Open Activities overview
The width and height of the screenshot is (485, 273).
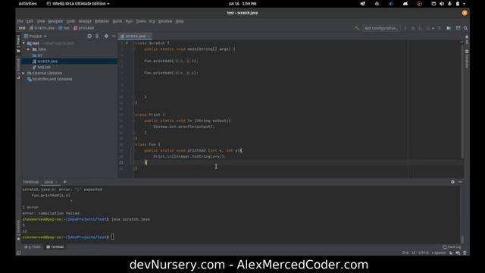pyautogui.click(x=27, y=4)
